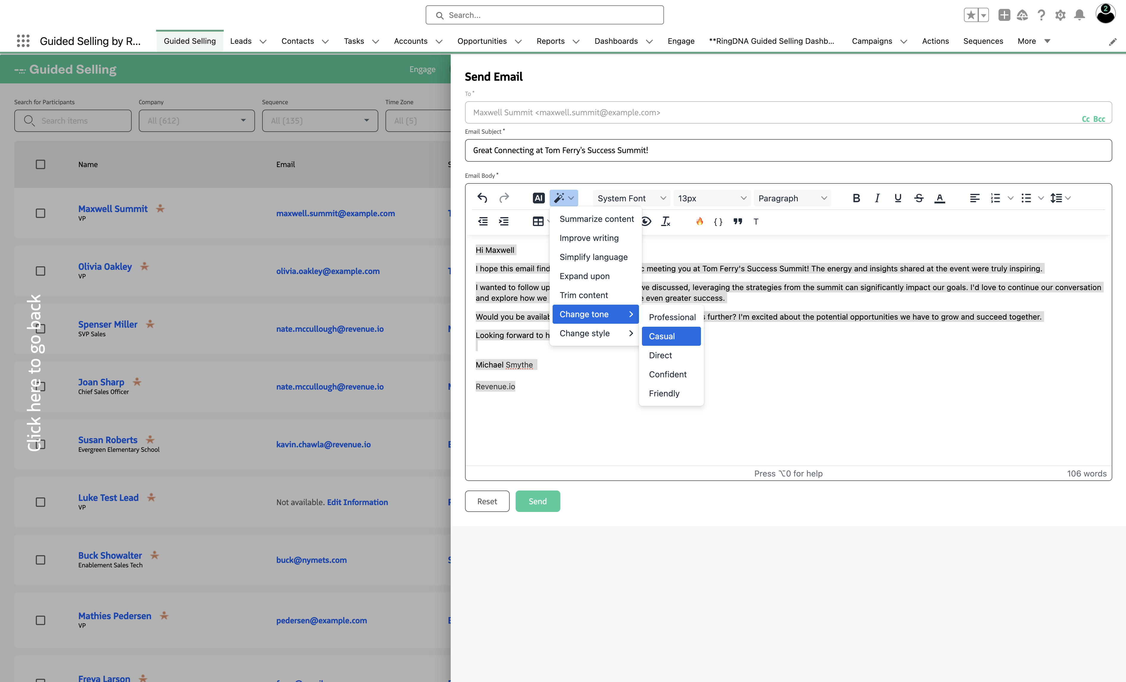1126x682 pixels.
Task: Insert merge fields using the braces icon
Action: point(718,221)
